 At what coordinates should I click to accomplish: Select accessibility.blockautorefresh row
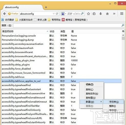pyautogui.click(x=61, y=48)
